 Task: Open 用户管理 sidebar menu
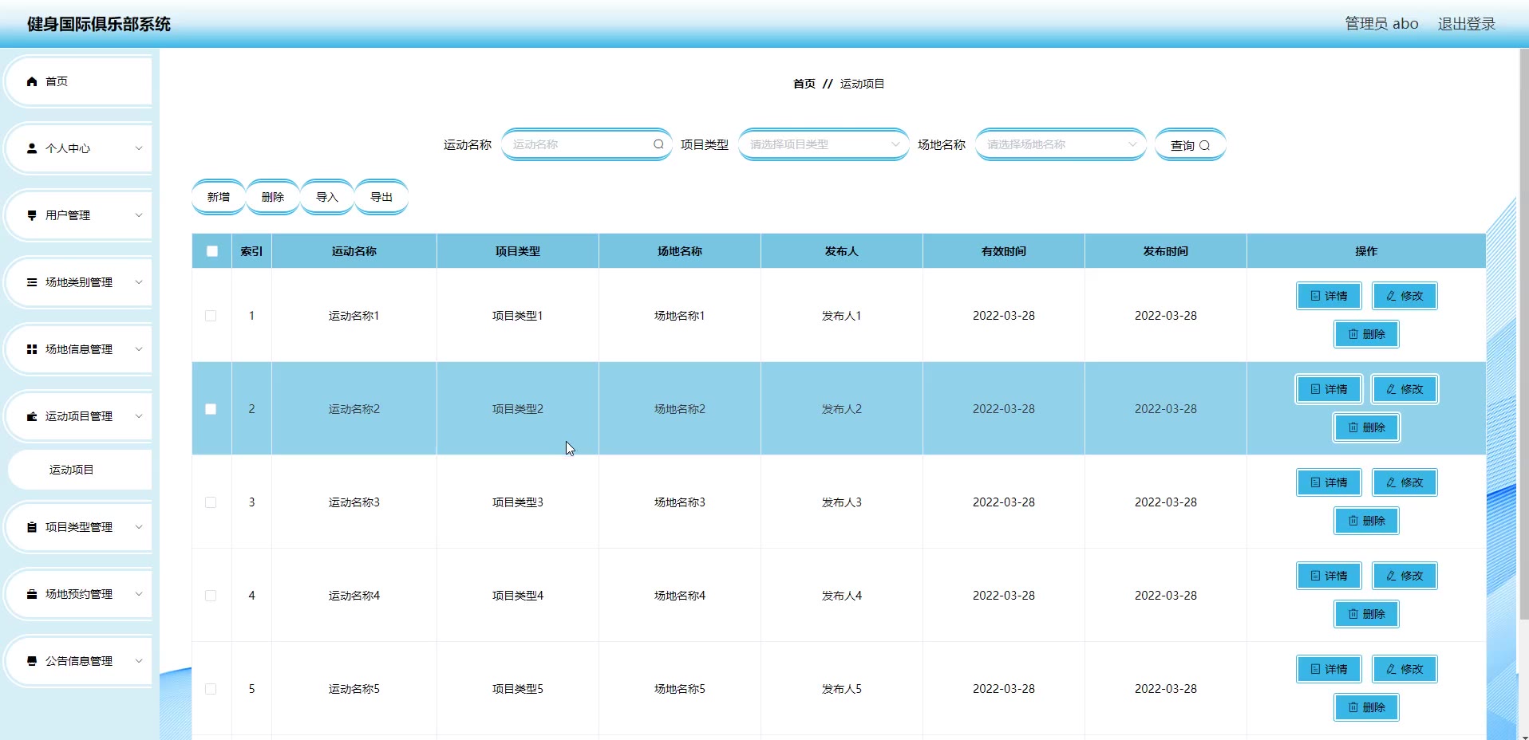[79, 215]
